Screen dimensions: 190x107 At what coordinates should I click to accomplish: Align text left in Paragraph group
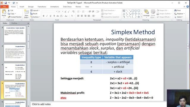click(78, 16)
